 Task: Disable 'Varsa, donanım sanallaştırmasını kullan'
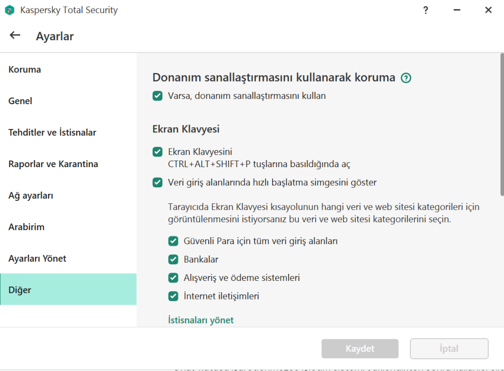pos(157,96)
